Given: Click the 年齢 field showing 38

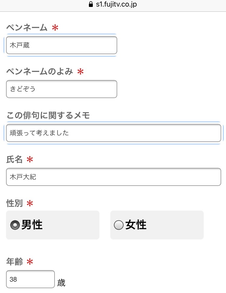Looking at the screenshot, I should pyautogui.click(x=30, y=279).
